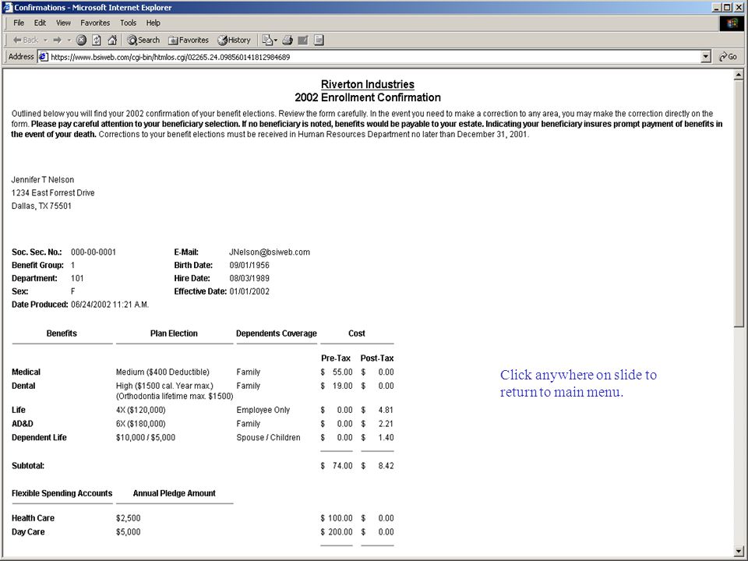The width and height of the screenshot is (748, 561).
Task: Click the Edit page toolbar icon
Action: point(303,40)
